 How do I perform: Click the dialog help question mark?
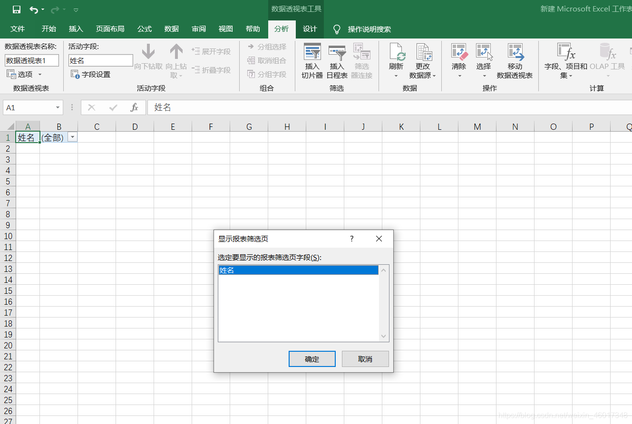(352, 239)
